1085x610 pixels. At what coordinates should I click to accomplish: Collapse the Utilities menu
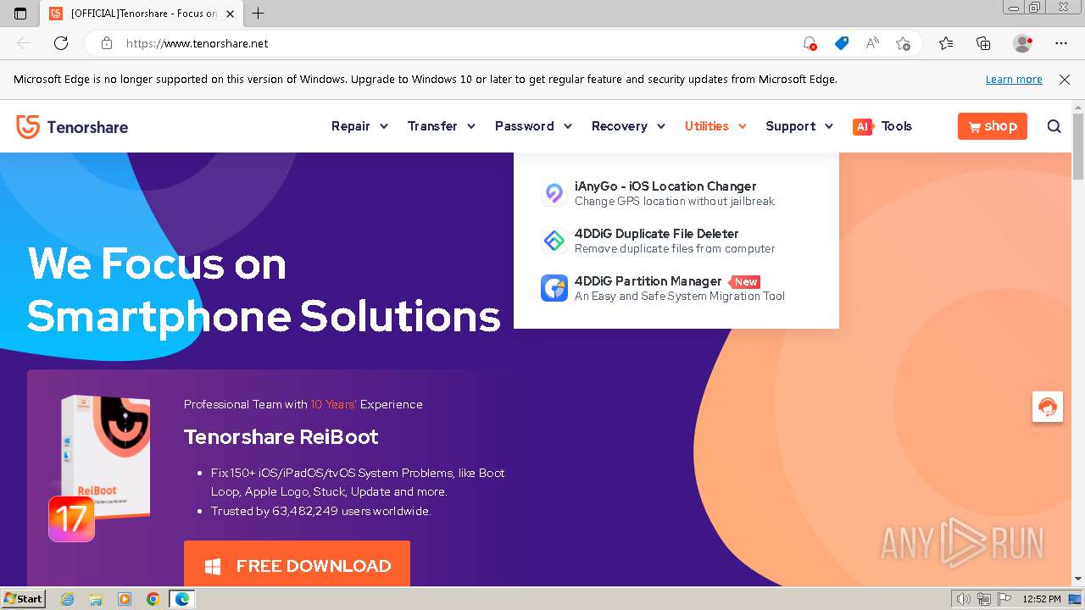(x=715, y=126)
